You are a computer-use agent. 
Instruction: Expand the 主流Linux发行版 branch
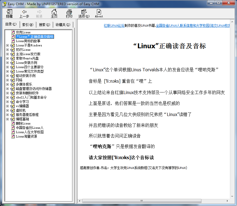click(7, 54)
